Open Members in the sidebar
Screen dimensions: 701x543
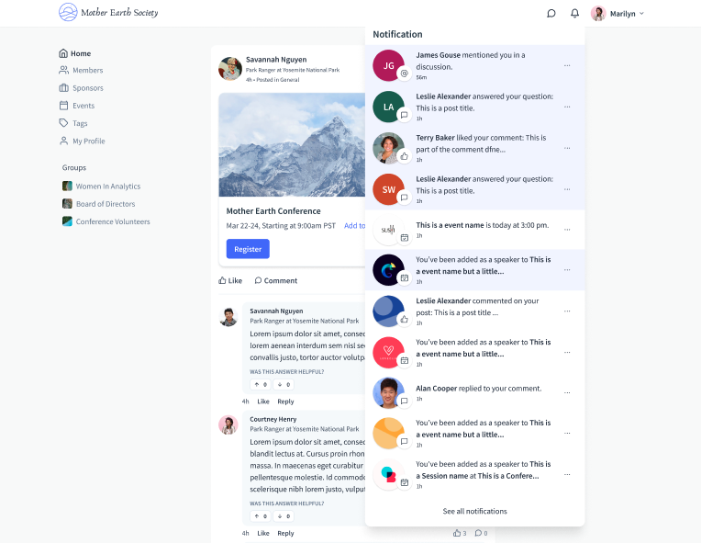(x=81, y=70)
